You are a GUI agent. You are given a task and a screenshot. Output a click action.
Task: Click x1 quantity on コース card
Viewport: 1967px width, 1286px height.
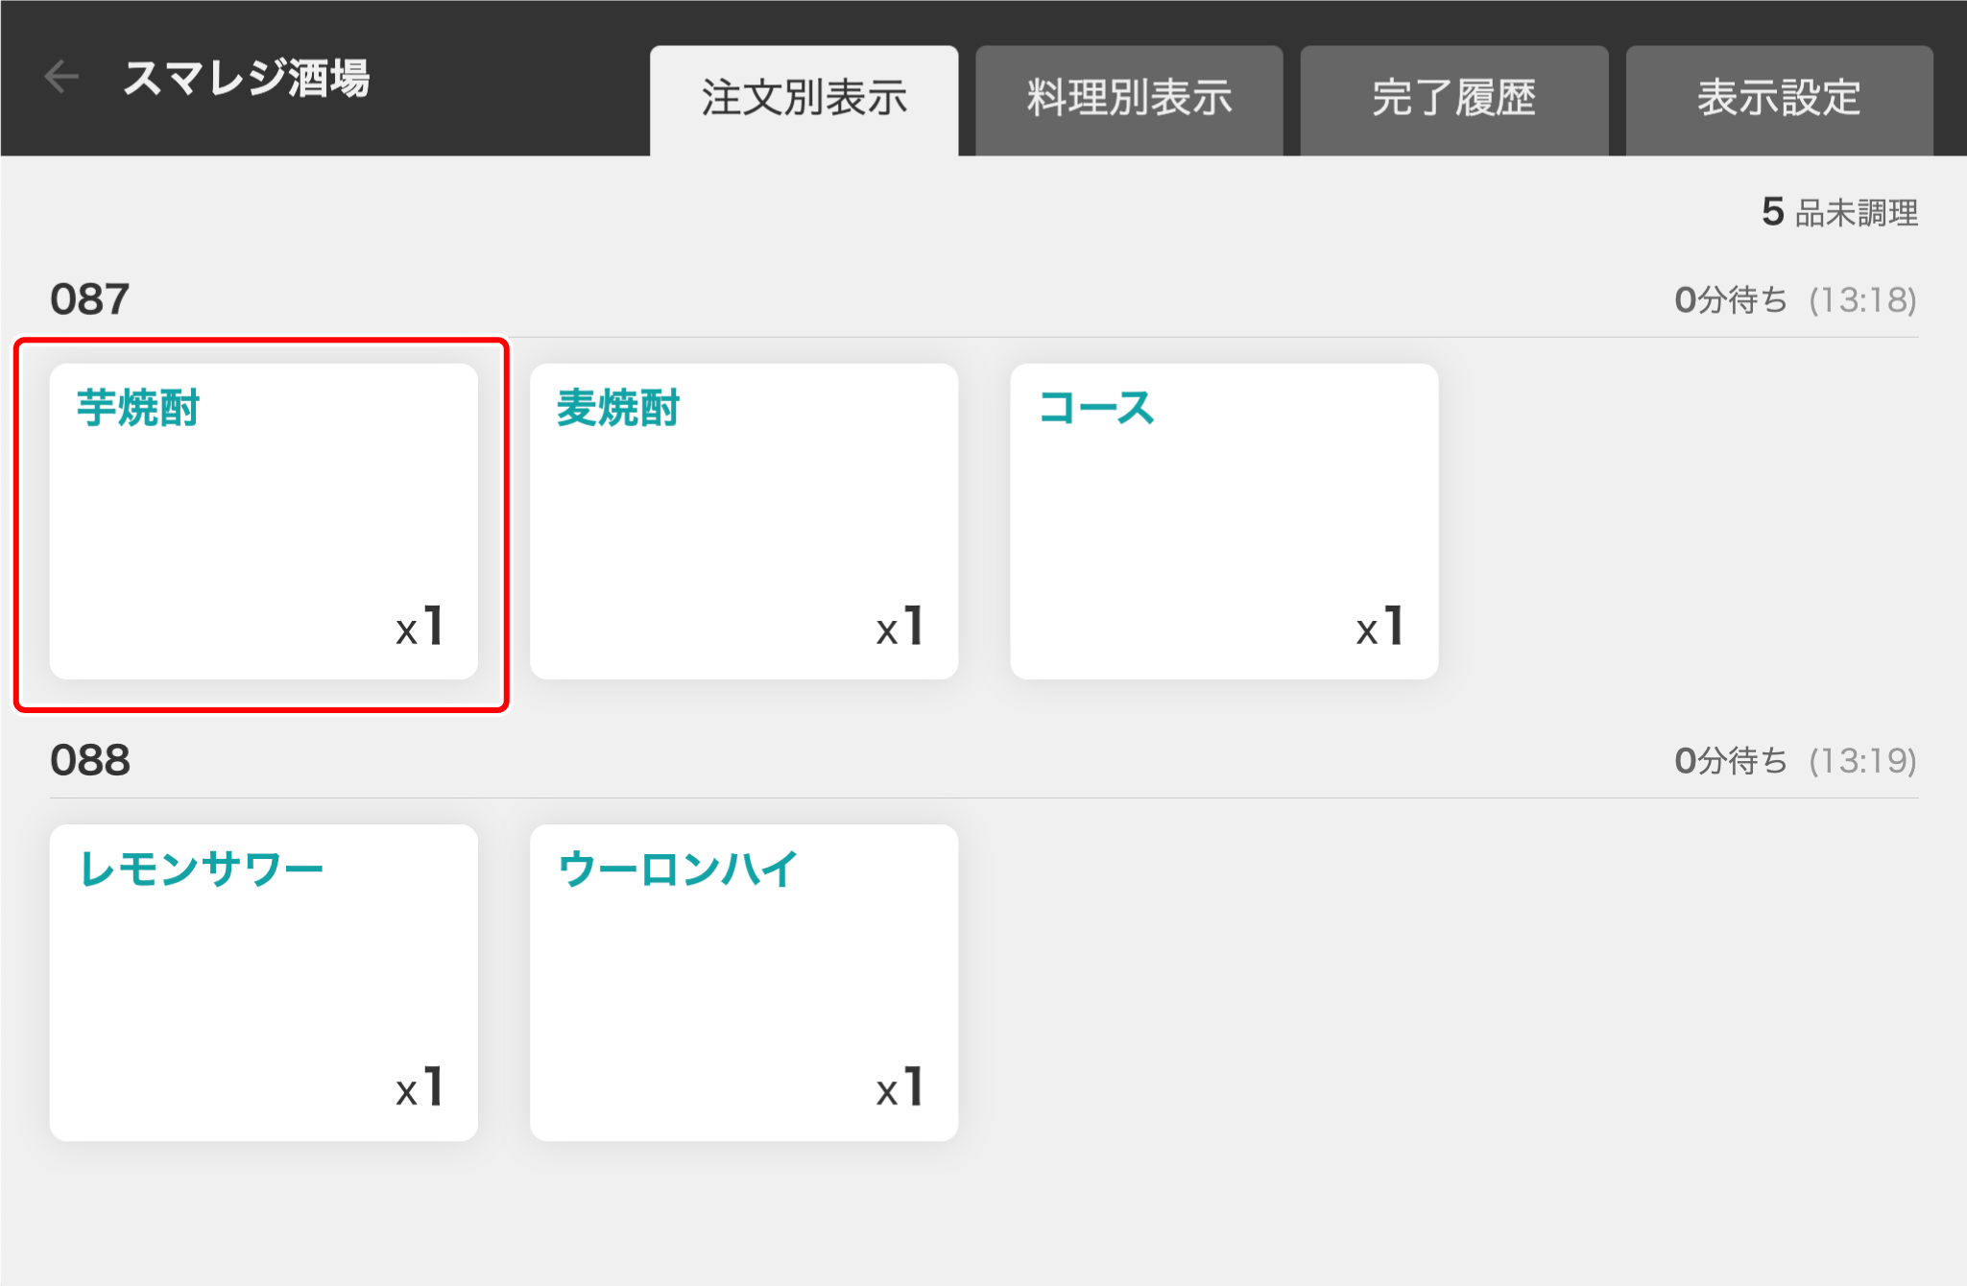coord(1379,628)
